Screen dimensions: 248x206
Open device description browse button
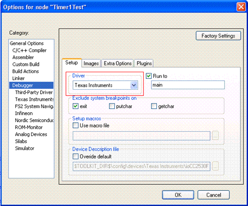click(x=215, y=166)
